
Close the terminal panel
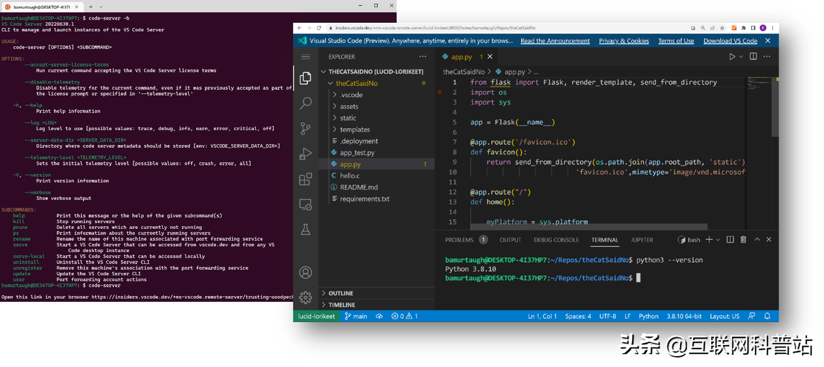769,239
